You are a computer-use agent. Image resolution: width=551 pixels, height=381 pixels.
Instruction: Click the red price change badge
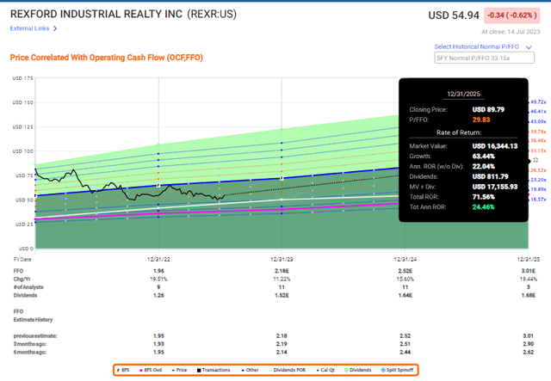(x=515, y=15)
